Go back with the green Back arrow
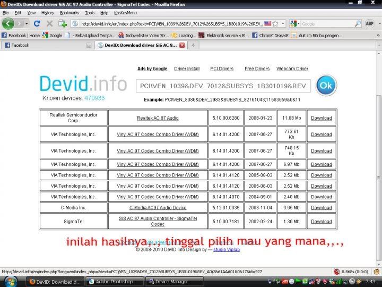Viewport: 382px width, 287px height. 8,24
